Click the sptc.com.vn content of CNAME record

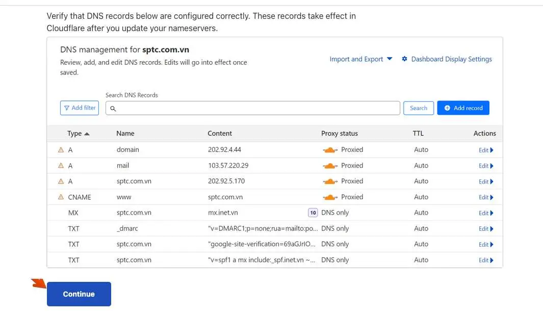[225, 197]
